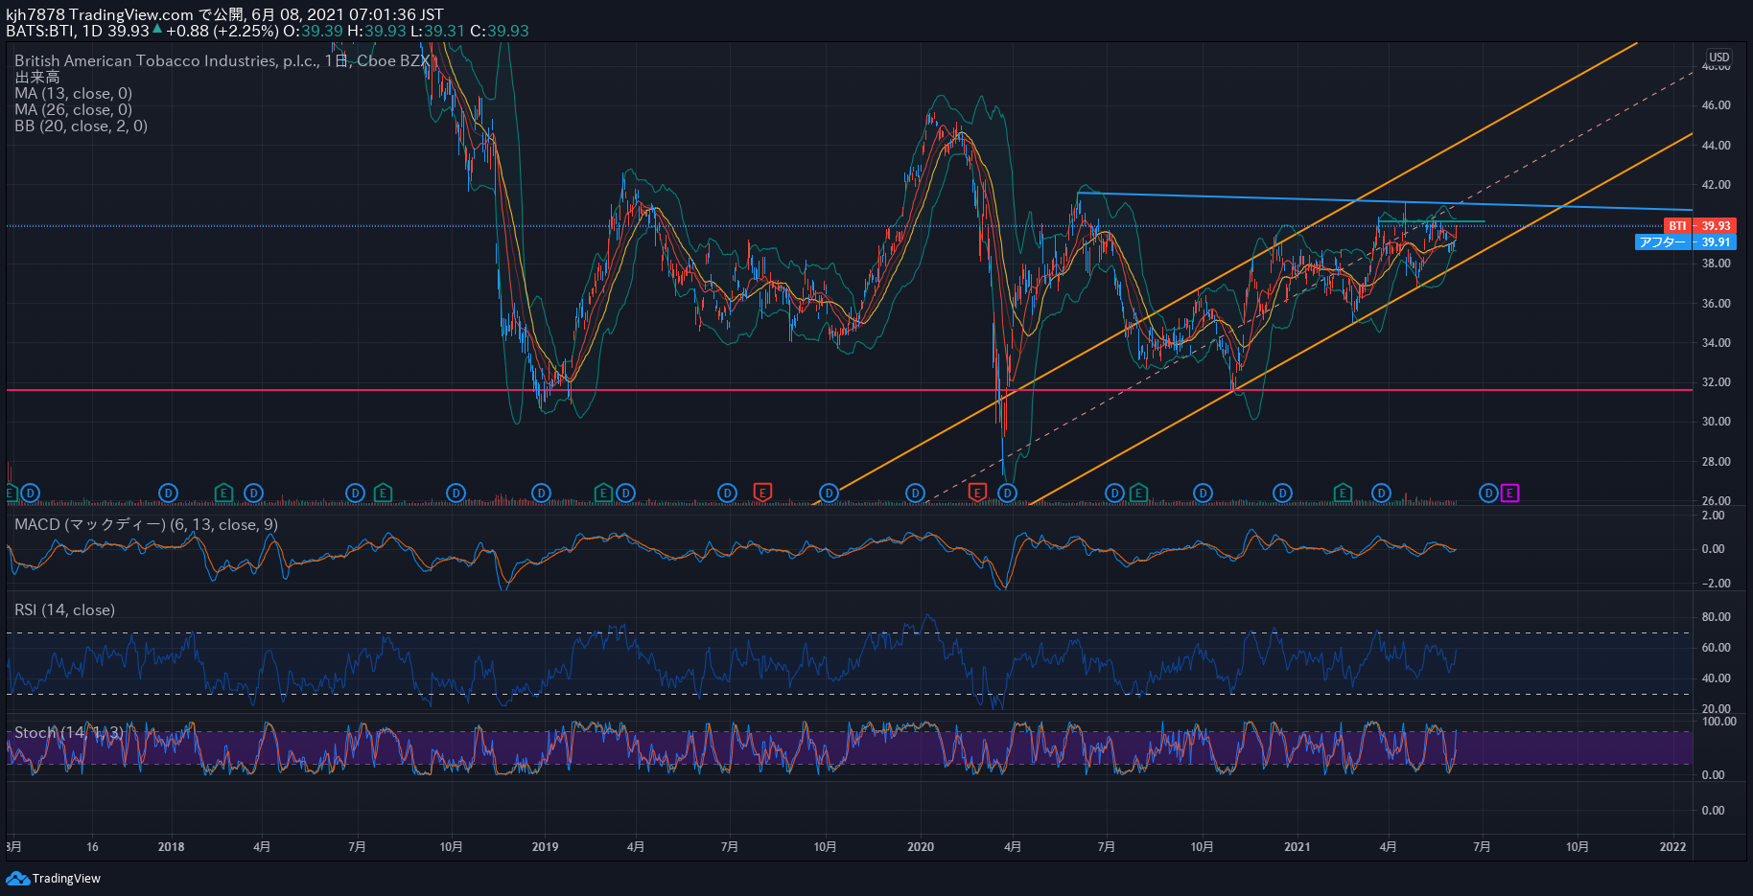The image size is (1753, 896).
Task: Open the red earnings marker of summer 2019
Action: 762,494
